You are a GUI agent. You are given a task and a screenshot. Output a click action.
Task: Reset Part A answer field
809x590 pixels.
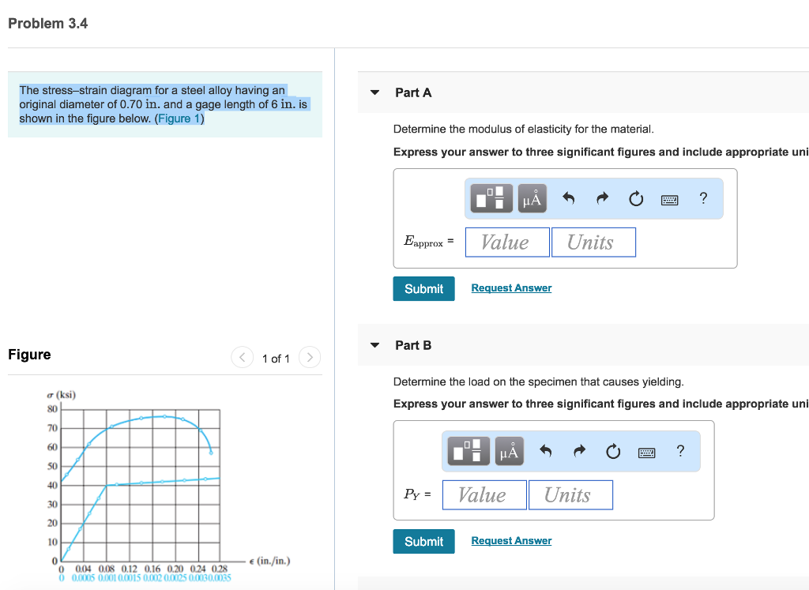point(636,198)
